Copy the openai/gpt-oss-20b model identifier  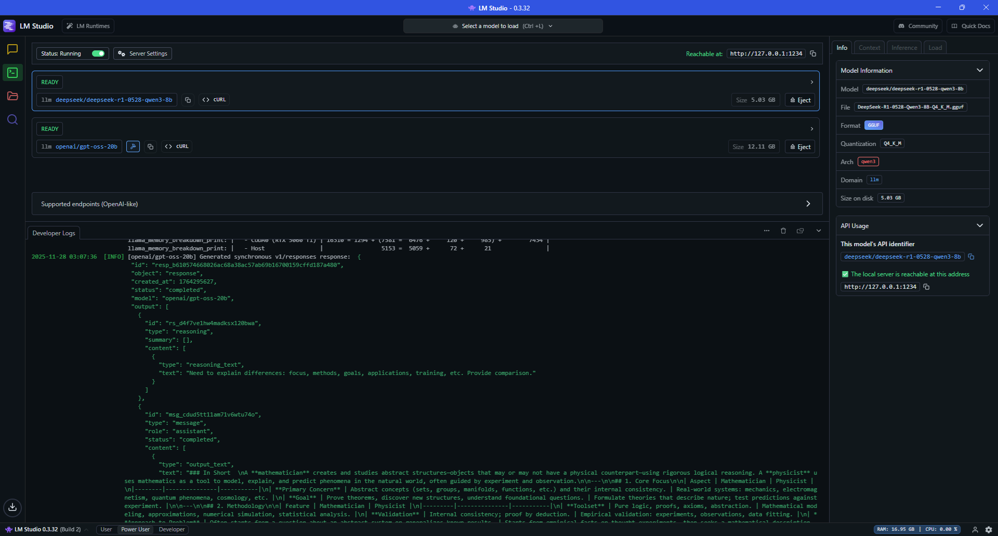(x=150, y=146)
